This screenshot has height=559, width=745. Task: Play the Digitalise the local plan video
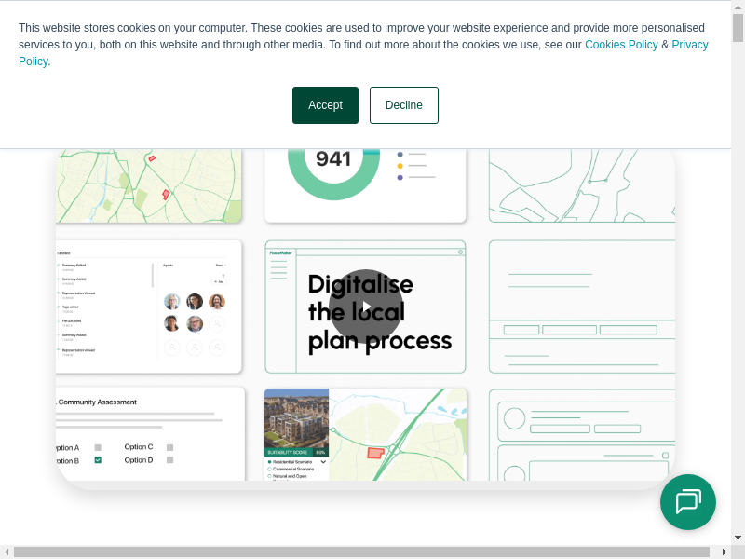point(366,307)
